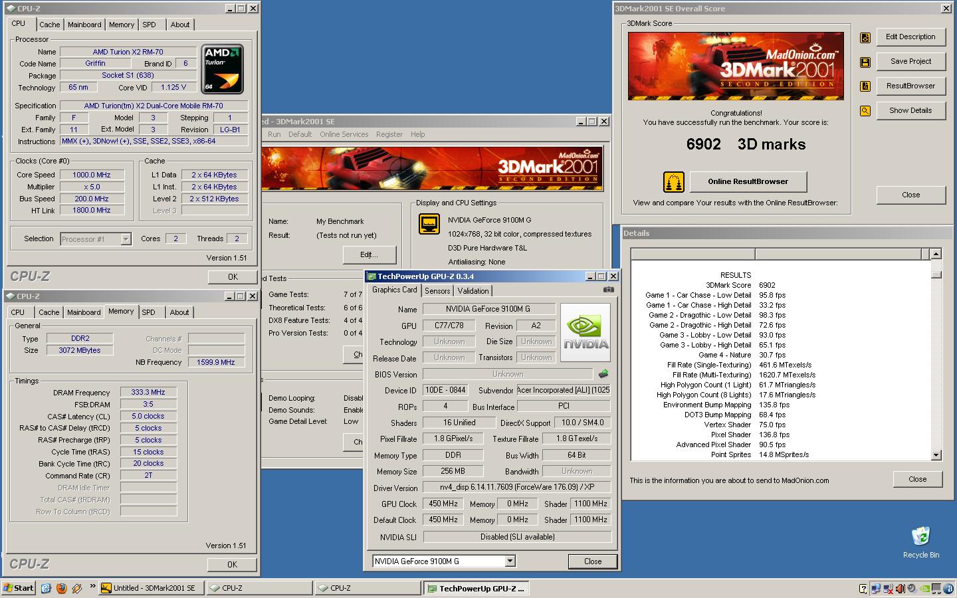This screenshot has width=957, height=598.
Task: Click the ResultBrowser document icon
Action: point(865,86)
